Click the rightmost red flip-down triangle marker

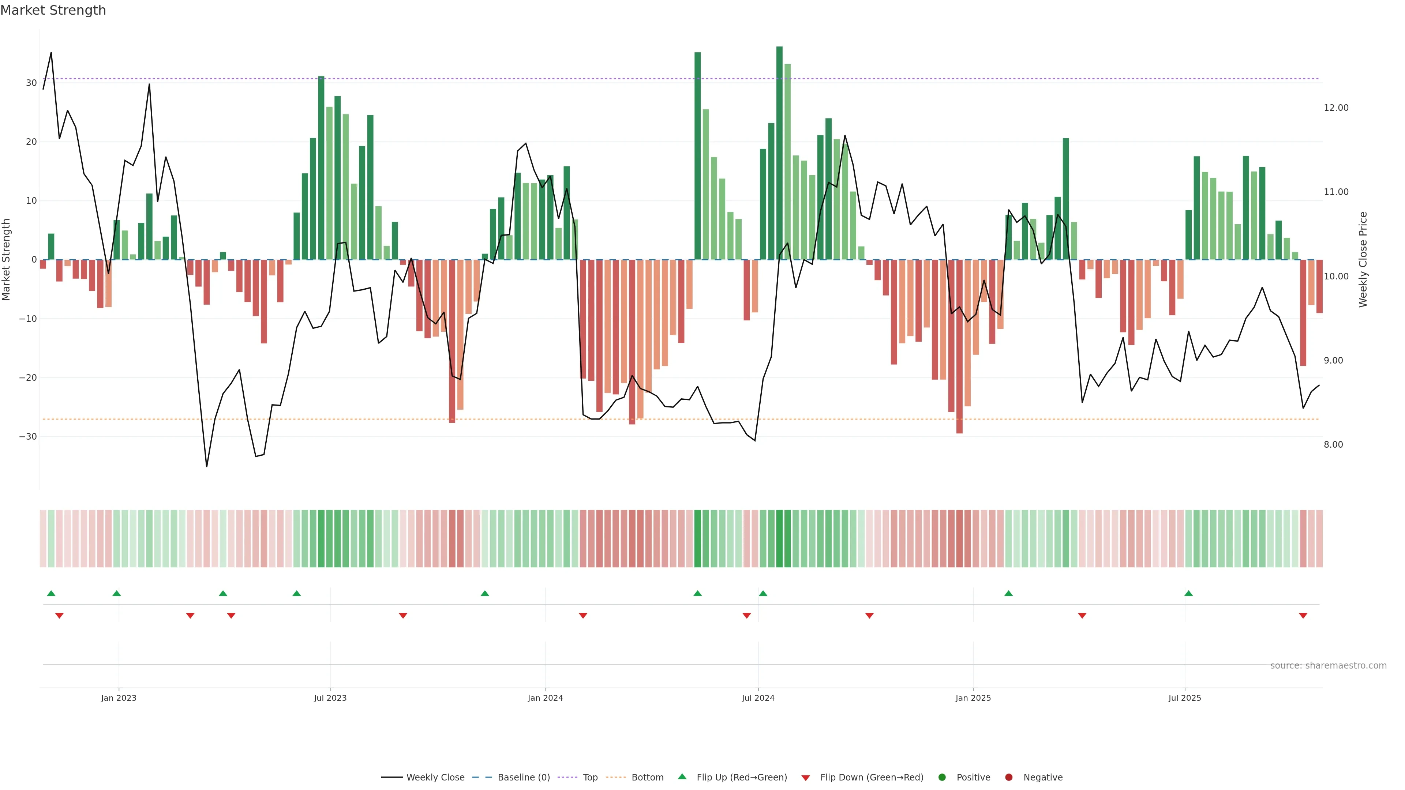[x=1303, y=616]
